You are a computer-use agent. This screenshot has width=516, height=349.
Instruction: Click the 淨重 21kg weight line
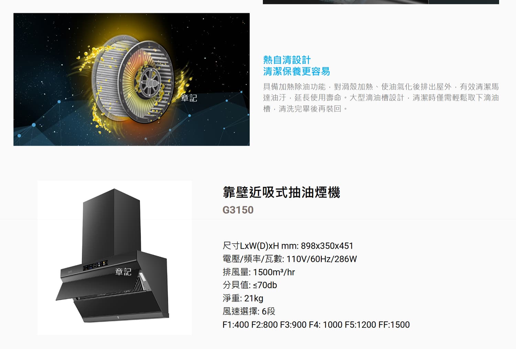(x=243, y=298)
